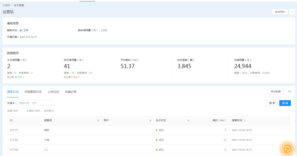Click the 导出数据 button
This screenshot has height=156, width=297.
pyautogui.click(x=276, y=92)
